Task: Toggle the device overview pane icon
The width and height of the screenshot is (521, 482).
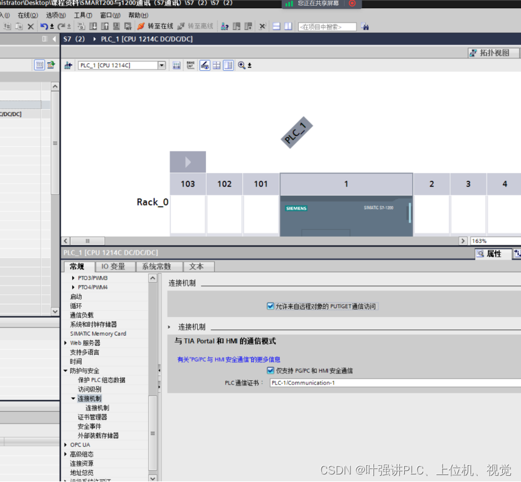Action: [x=228, y=65]
